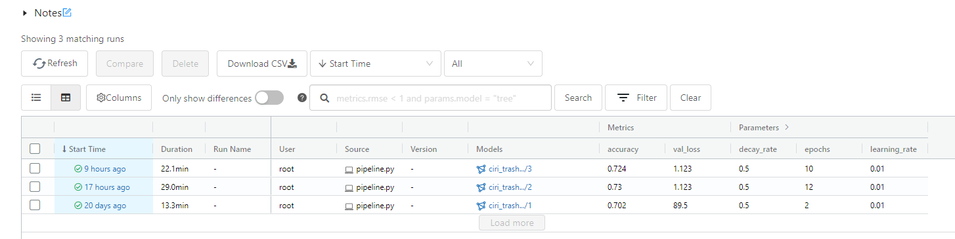Check the 17 hours ago run checkbox
This screenshot has height=239, width=955.
[x=35, y=187]
